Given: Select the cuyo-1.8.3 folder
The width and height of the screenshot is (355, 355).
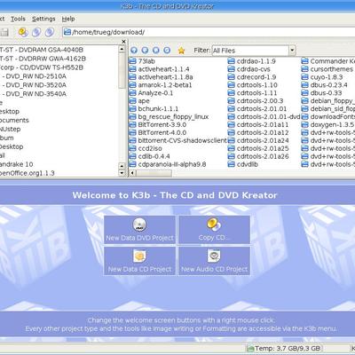Looking at the screenshot, I should coord(322,77).
